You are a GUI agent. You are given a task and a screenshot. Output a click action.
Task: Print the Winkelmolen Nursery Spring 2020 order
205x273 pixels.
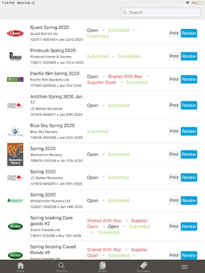click(174, 201)
